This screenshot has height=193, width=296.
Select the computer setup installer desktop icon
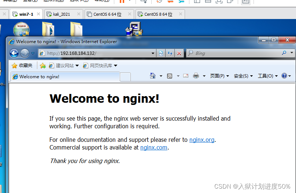(134, 29)
